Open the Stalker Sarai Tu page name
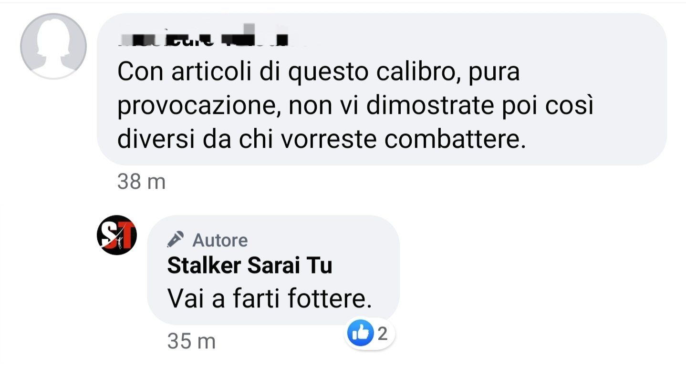The width and height of the screenshot is (686, 366). [249, 266]
